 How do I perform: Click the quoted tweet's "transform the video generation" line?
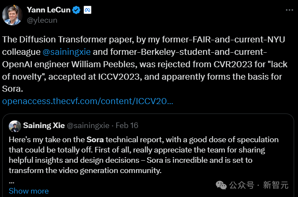85,170
